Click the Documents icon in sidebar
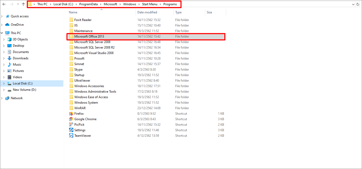Image resolution: width=362 pixels, height=169 pixels. point(9,52)
